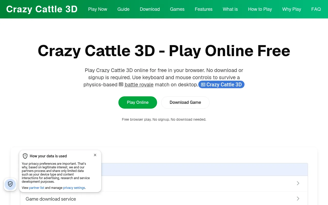Image resolution: width=328 pixels, height=205 pixels.
Task: Click the 'How your data is used' title
Action: [x=48, y=156]
